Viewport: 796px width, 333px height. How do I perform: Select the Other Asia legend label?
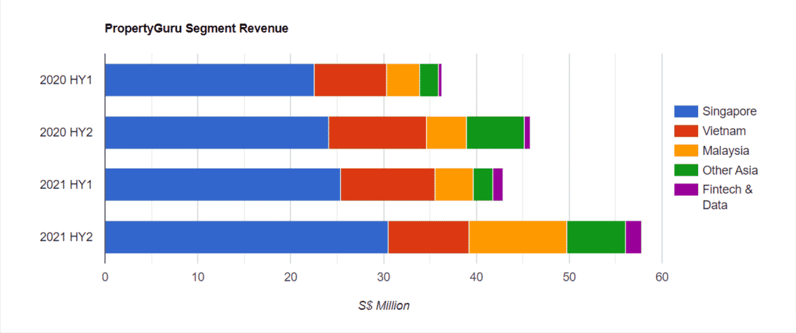(731, 170)
